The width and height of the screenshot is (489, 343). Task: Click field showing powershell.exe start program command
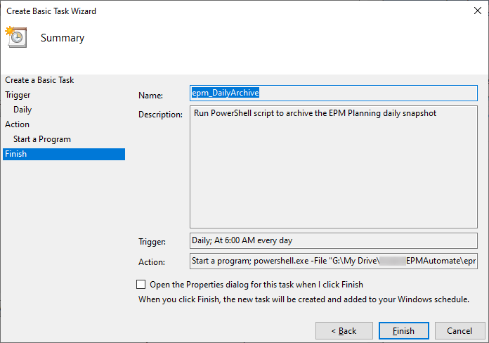coord(333,261)
